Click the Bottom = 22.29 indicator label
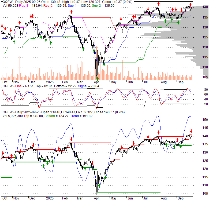The height and width of the screenshot is (200, 209). click(x=65, y=86)
